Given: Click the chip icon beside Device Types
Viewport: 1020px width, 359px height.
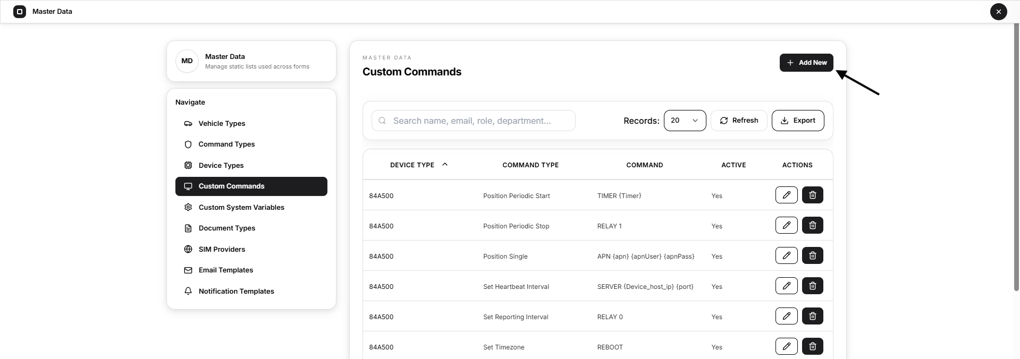Looking at the screenshot, I should (x=188, y=165).
